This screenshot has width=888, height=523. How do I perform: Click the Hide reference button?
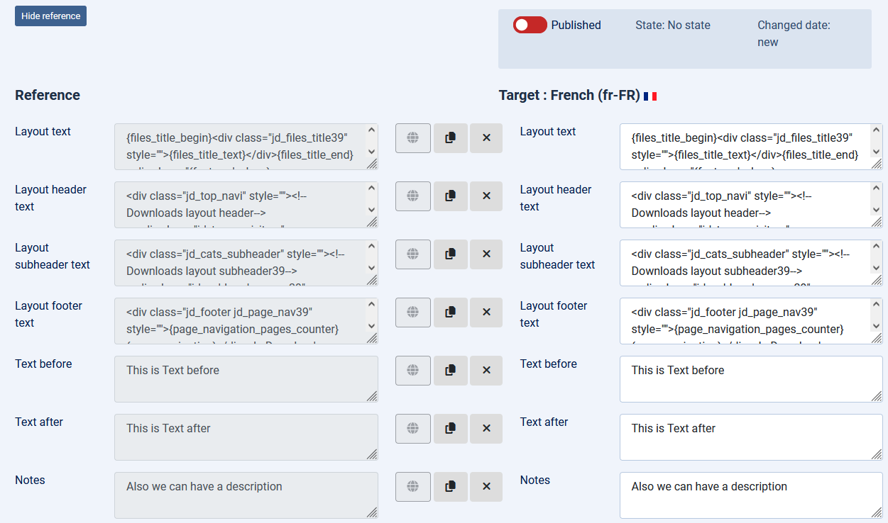click(50, 16)
